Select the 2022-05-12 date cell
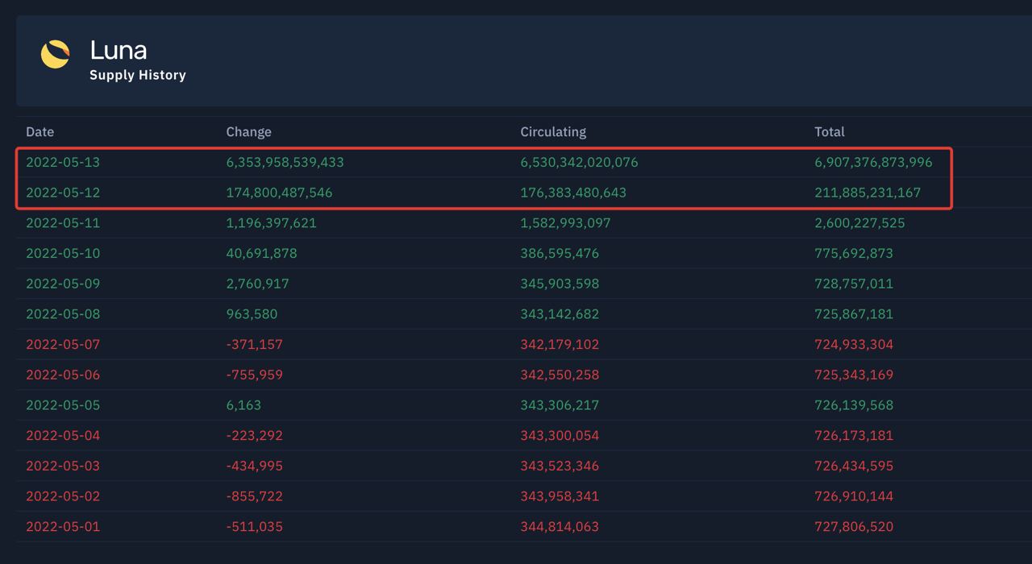 click(63, 193)
